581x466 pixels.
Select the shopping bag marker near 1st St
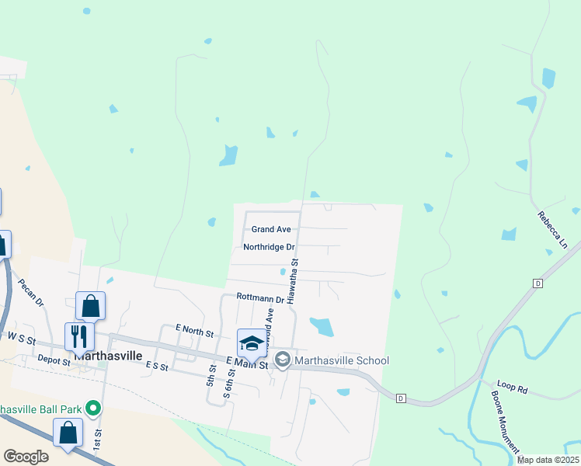point(68,433)
